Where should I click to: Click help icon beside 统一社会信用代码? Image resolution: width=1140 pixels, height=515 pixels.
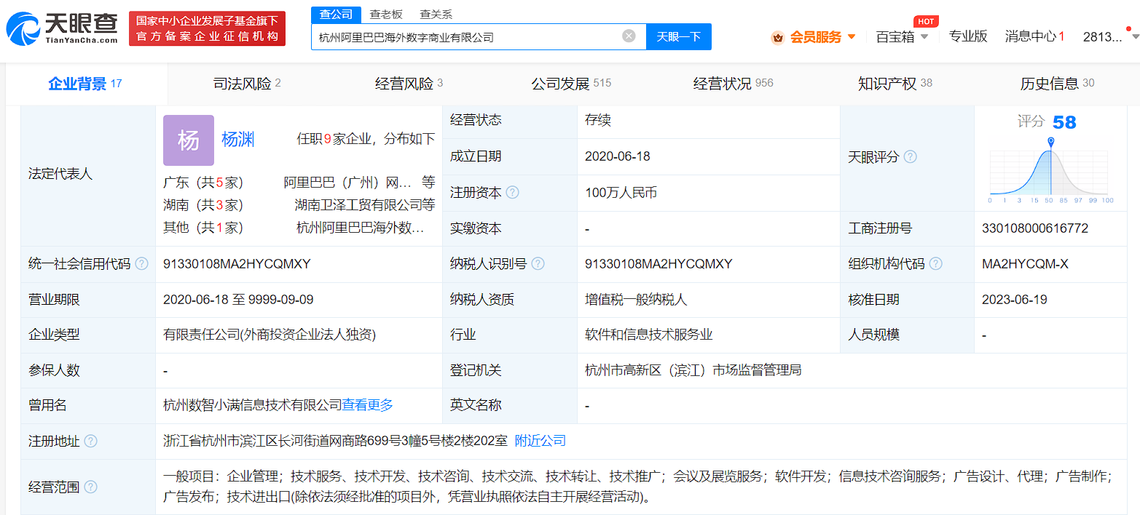click(x=141, y=264)
